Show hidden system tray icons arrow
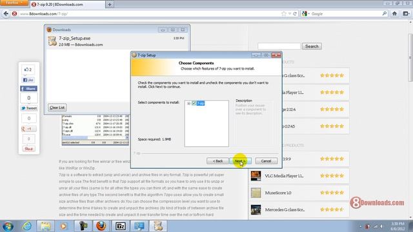413x232 pixels. (360, 226)
